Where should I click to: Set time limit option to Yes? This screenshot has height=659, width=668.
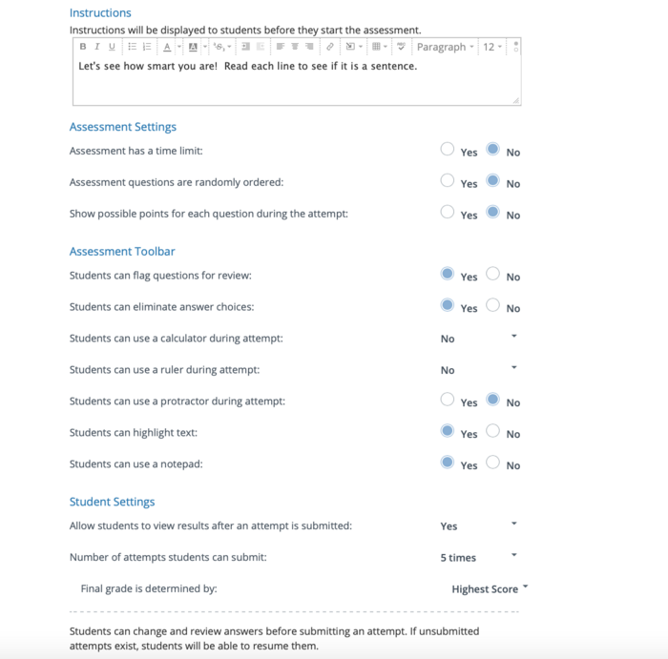(448, 150)
